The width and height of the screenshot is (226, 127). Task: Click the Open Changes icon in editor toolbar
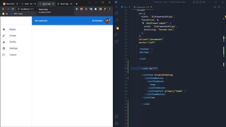tap(215, 7)
